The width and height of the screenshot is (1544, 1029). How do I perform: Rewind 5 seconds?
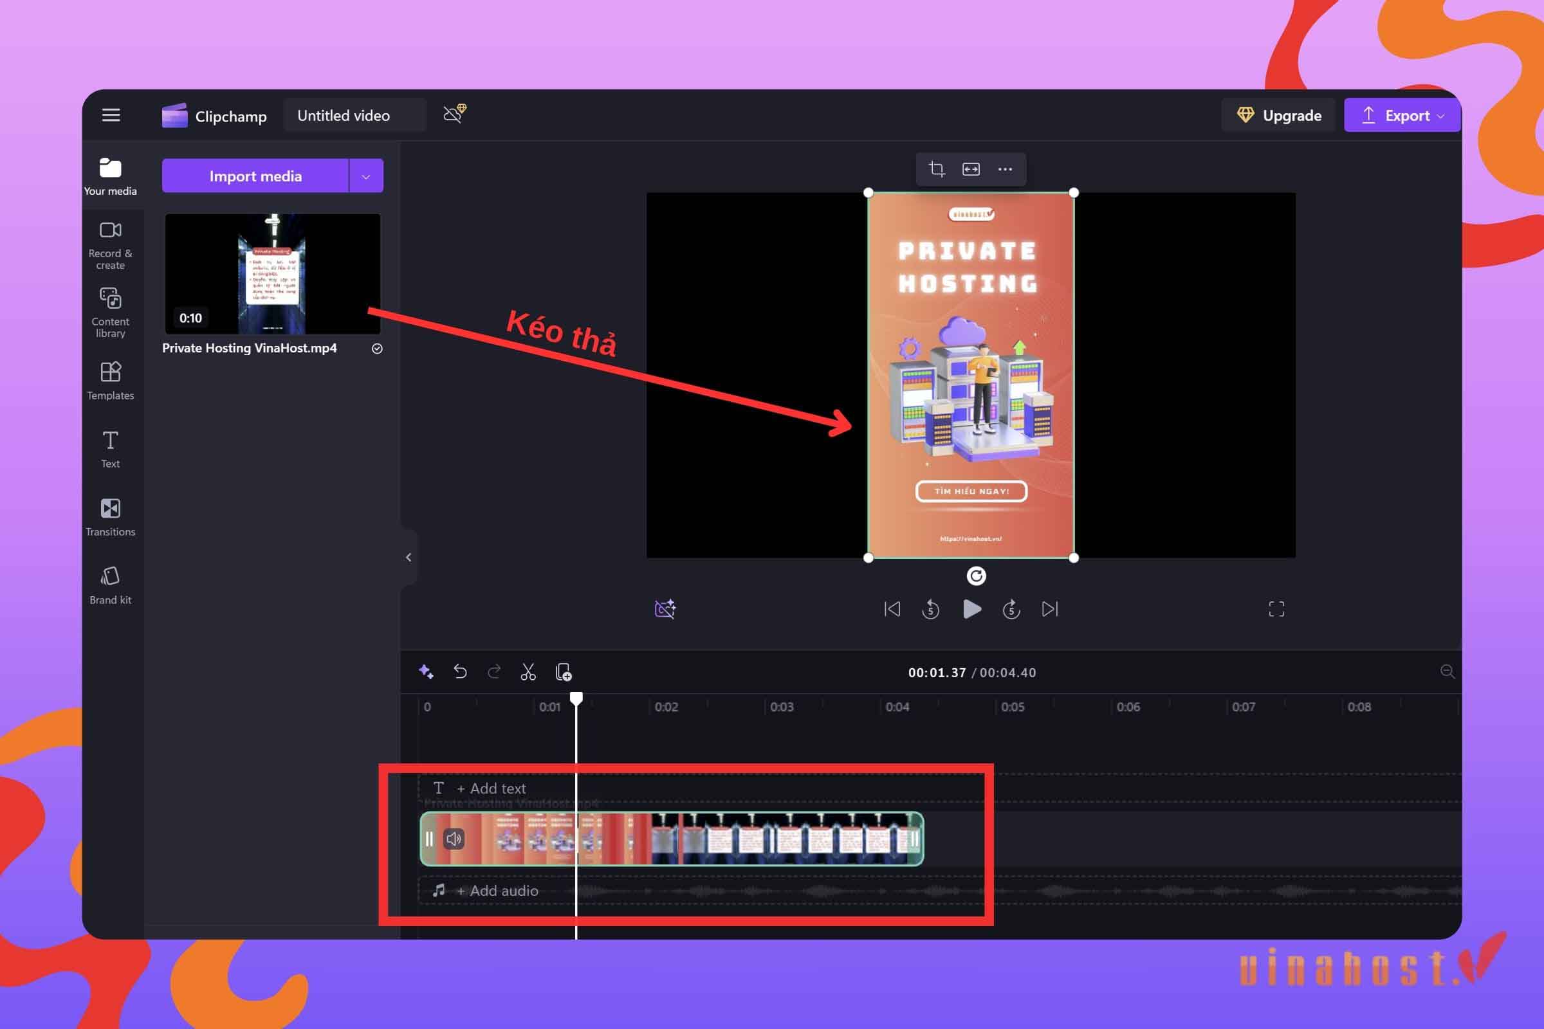[930, 609]
